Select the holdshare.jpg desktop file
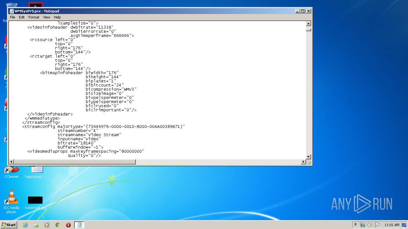 point(35,203)
